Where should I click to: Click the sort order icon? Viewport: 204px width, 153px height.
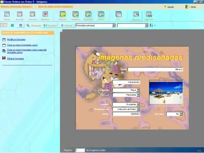(151, 25)
